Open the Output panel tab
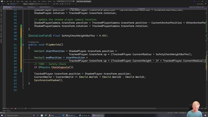Viewport: 208px width, 117px height. tap(4, 110)
